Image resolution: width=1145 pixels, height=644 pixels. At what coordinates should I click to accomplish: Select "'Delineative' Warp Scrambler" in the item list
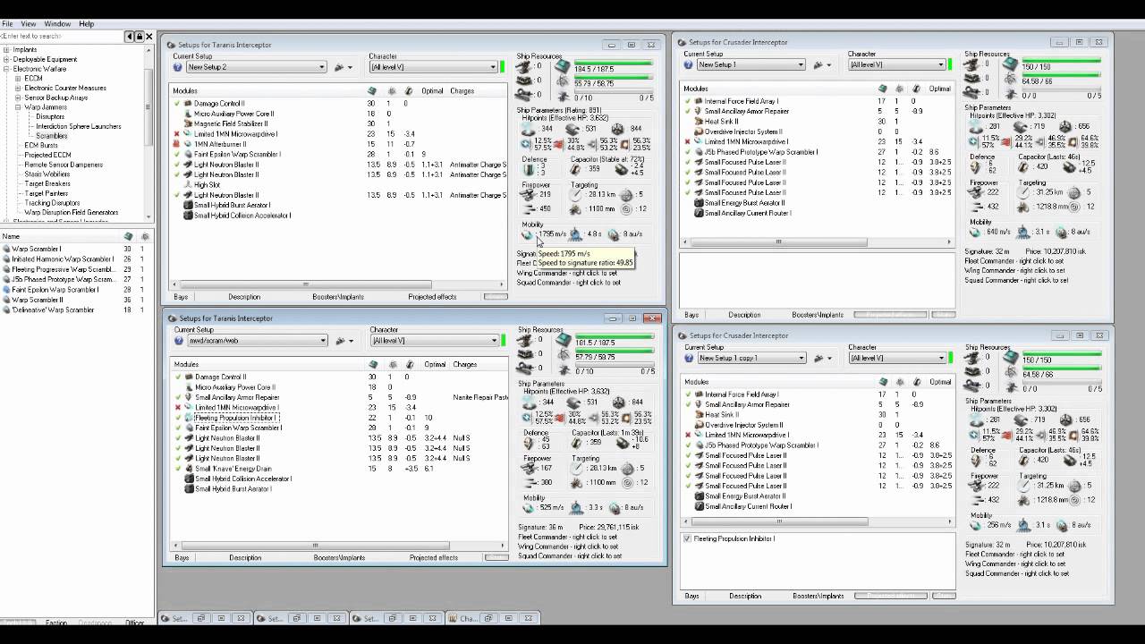pos(53,310)
